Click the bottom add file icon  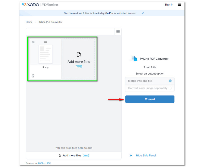click(x=60, y=156)
